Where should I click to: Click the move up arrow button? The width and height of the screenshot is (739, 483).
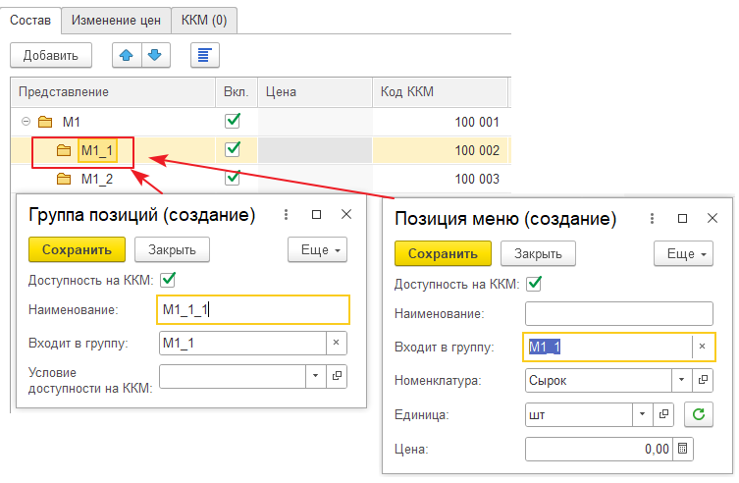127,55
